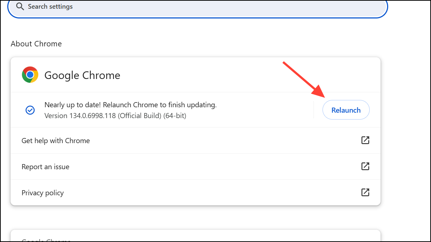Click the Report an issue external link icon

(365, 166)
